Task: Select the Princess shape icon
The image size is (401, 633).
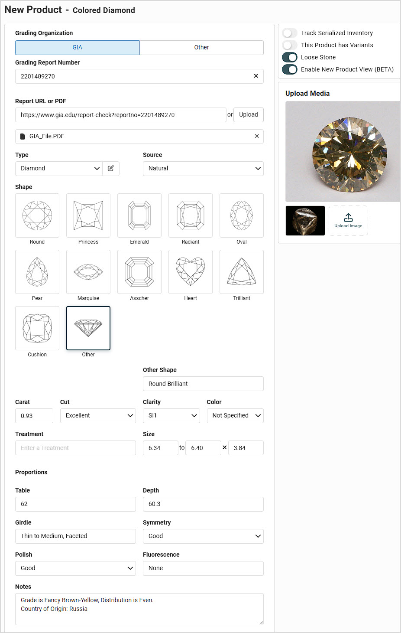Action: coord(88,215)
